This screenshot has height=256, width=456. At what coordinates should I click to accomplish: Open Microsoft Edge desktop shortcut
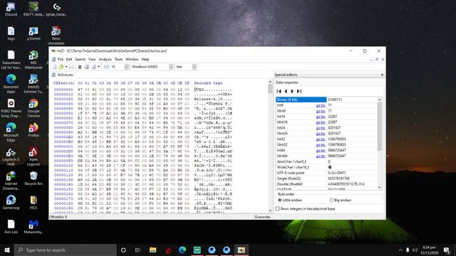click(11, 132)
